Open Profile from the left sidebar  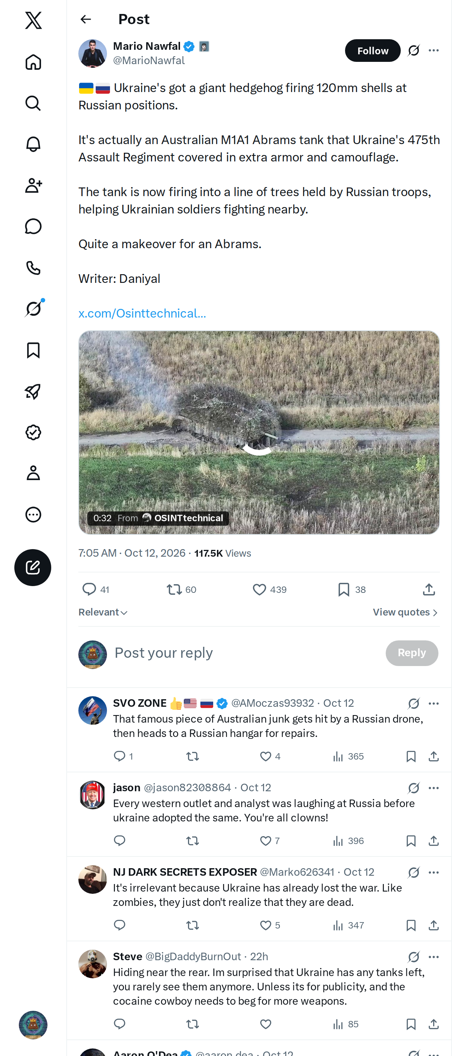pyautogui.click(x=33, y=473)
